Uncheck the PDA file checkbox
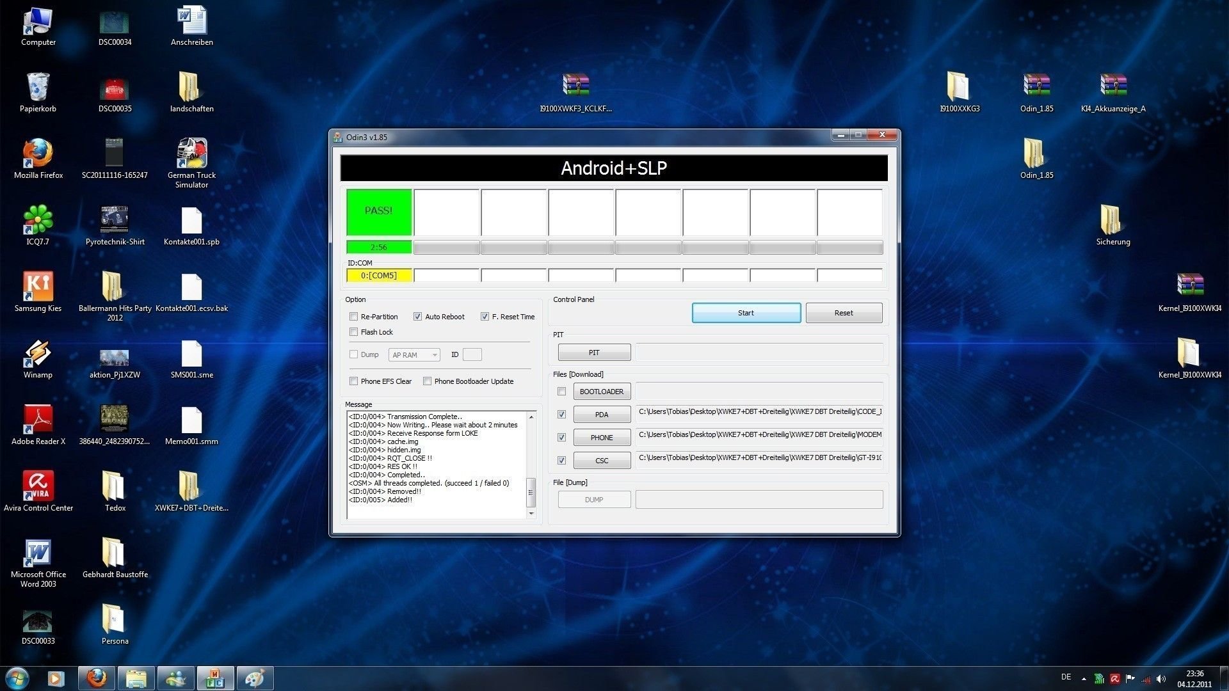The width and height of the screenshot is (1229, 691). 561,415
